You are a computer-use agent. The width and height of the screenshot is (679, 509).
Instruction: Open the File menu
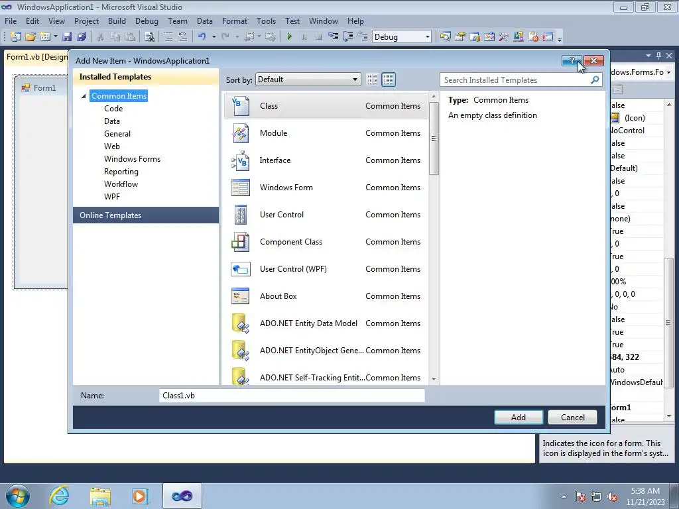pyautogui.click(x=11, y=21)
